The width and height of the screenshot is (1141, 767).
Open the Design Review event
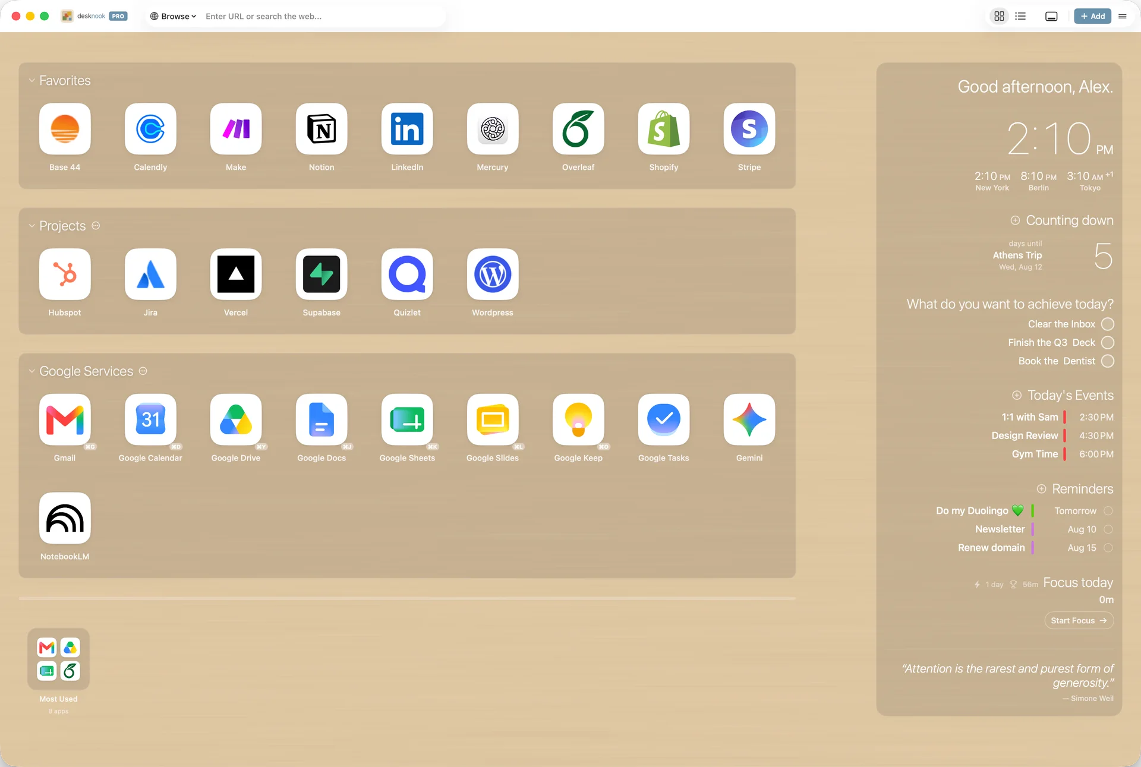[1052, 436]
